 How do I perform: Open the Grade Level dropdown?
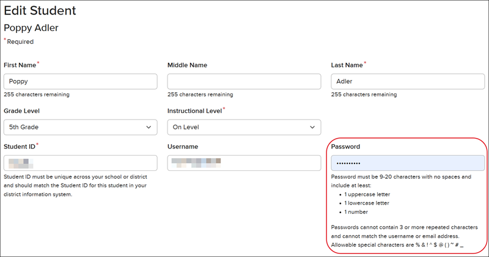pyautogui.click(x=80, y=127)
